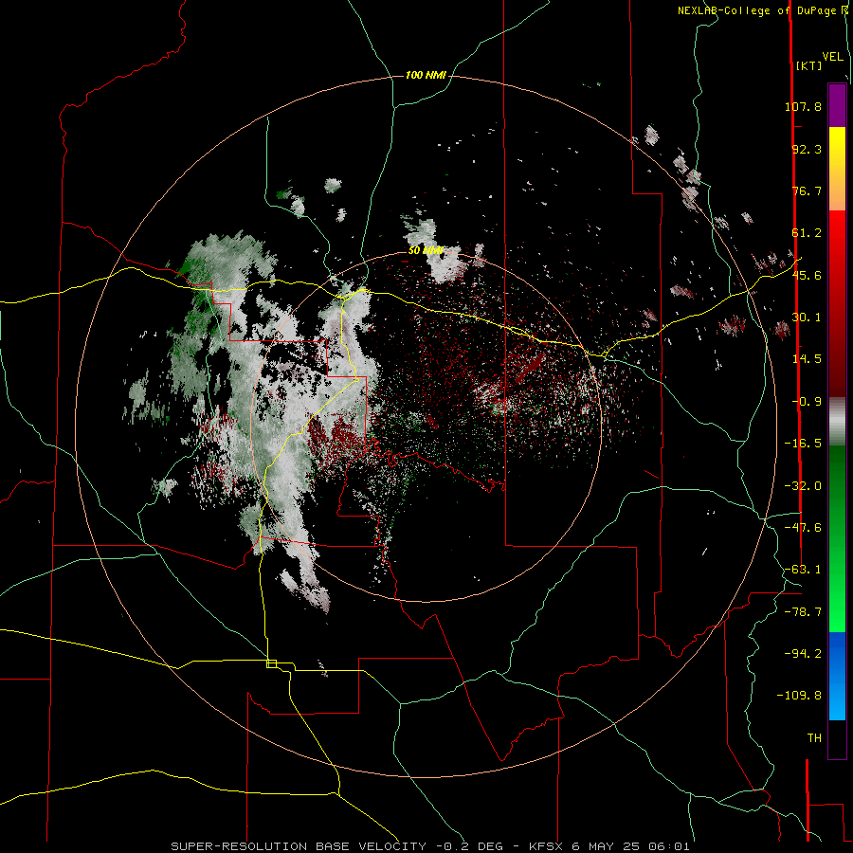Click the -109.8 velocity scale value
This screenshot has width=853, height=853.
pyautogui.click(x=799, y=696)
